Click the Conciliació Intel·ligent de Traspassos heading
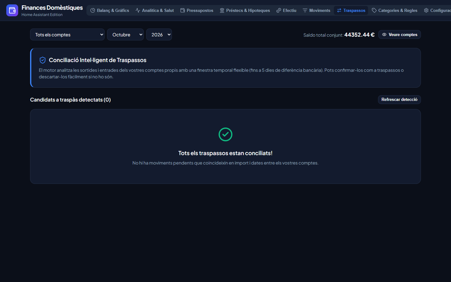The height and width of the screenshot is (282, 451). tap(98, 60)
